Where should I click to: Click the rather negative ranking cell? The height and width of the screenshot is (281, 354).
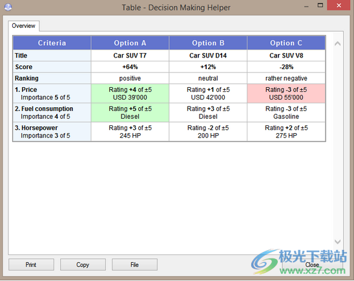tap(286, 78)
